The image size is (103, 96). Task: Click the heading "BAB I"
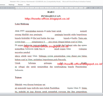pos(51,12)
